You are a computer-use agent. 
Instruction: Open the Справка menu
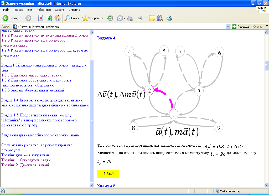[x=74, y=10]
